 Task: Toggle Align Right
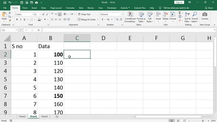click(x=60, y=20)
